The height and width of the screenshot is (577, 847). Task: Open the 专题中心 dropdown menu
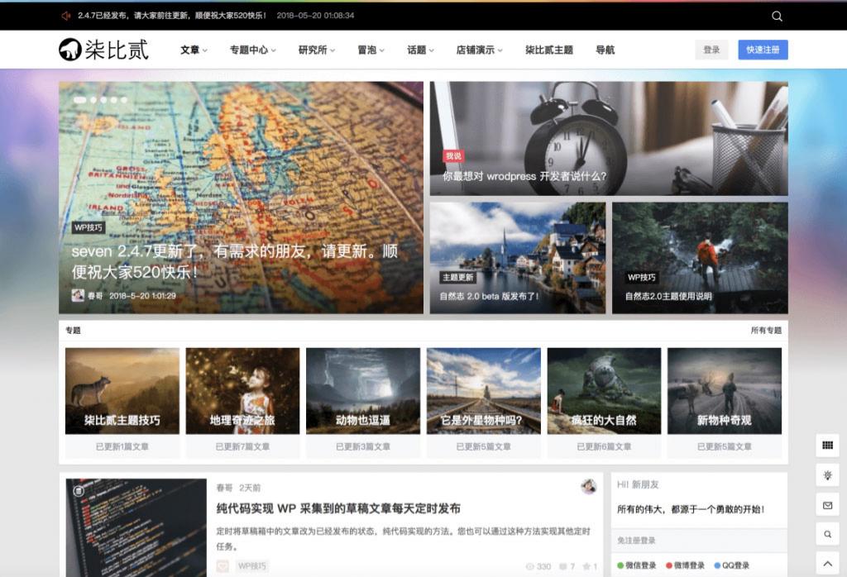click(x=250, y=50)
